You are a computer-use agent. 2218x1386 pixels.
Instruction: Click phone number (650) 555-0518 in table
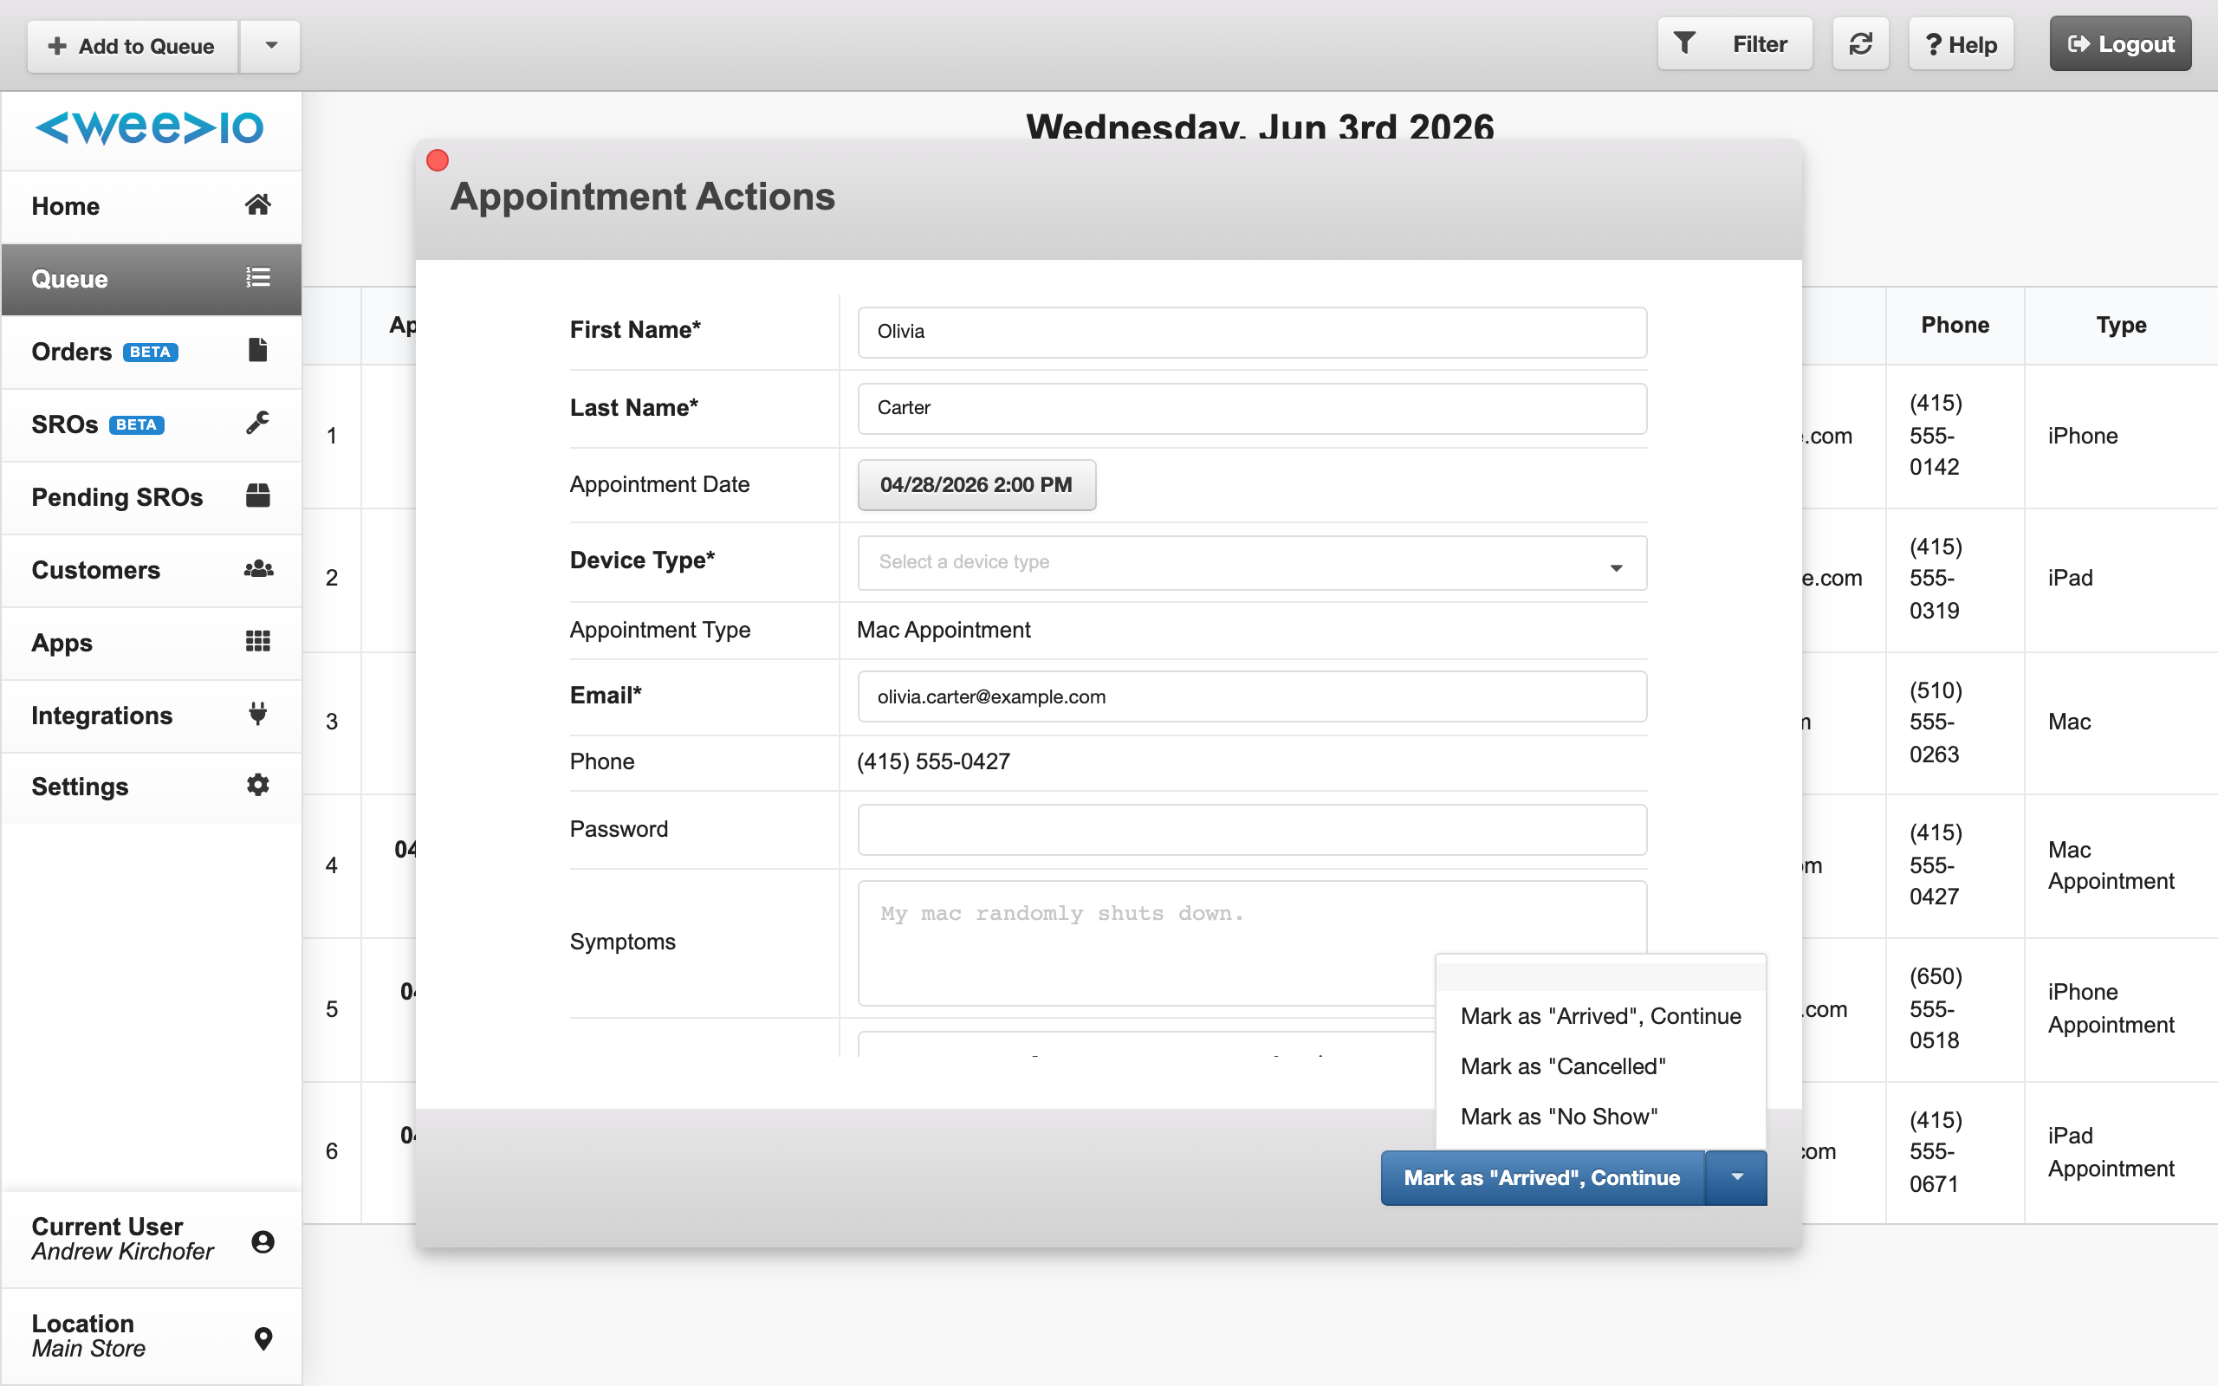(x=1935, y=1008)
